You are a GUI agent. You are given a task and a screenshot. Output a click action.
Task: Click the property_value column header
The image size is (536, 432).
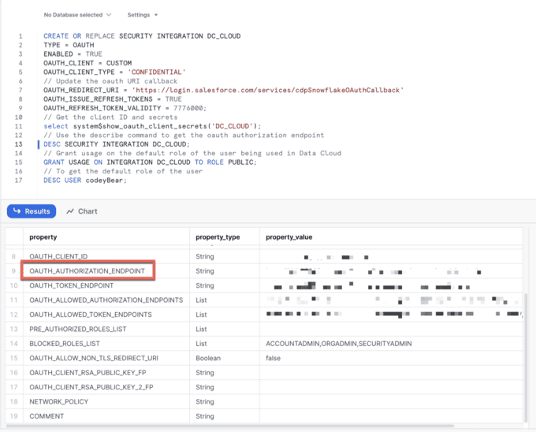[x=290, y=236]
